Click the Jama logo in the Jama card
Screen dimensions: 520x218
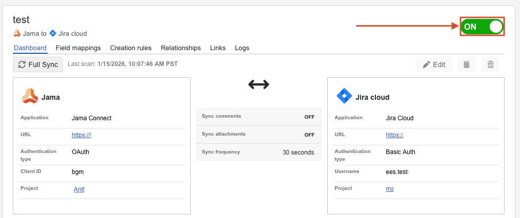(30, 96)
